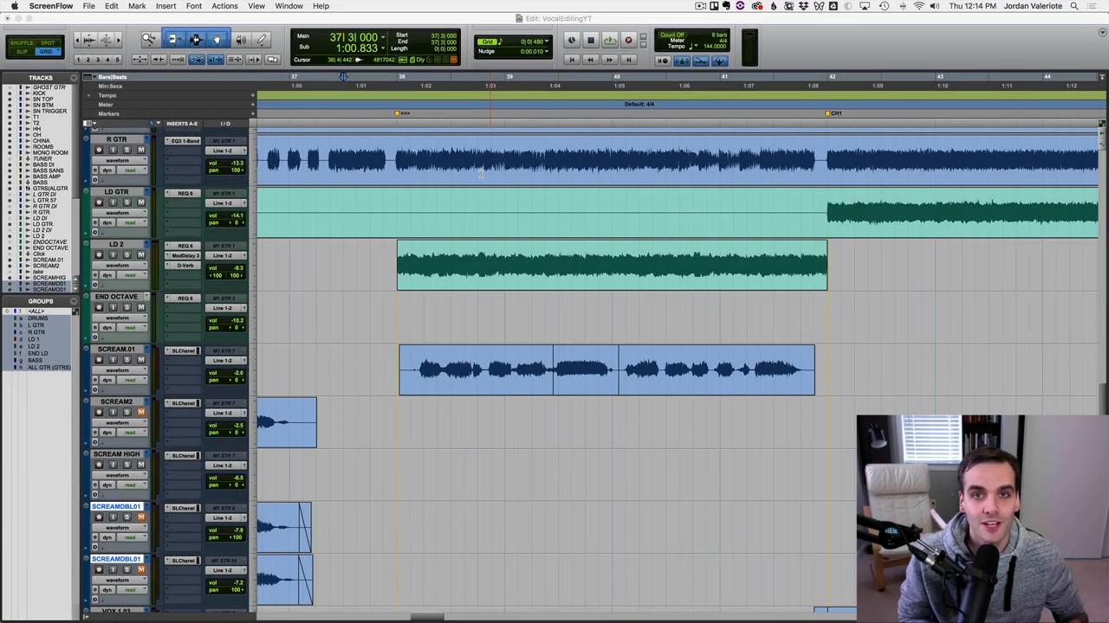Open EQ3 1-Band insert on R GTR
The image size is (1109, 623).
pyautogui.click(x=183, y=141)
